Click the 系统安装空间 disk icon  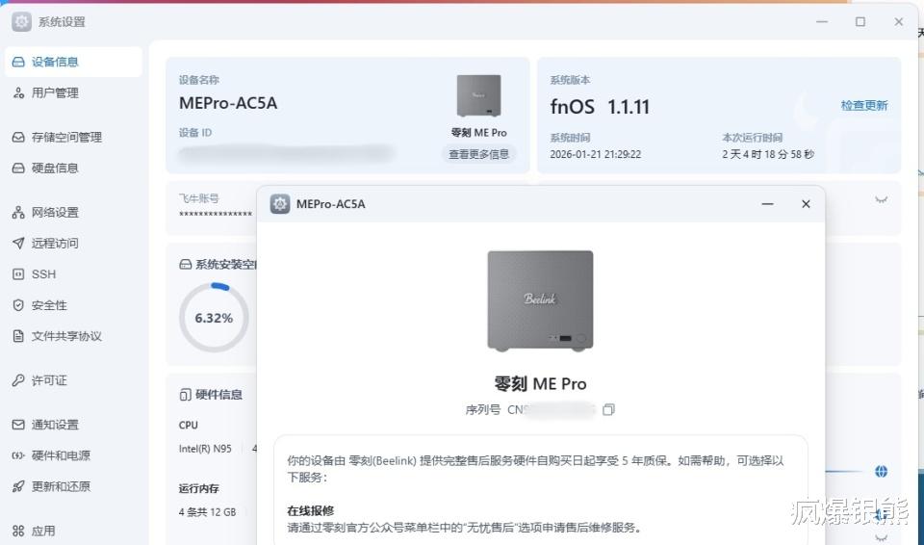pyautogui.click(x=185, y=264)
